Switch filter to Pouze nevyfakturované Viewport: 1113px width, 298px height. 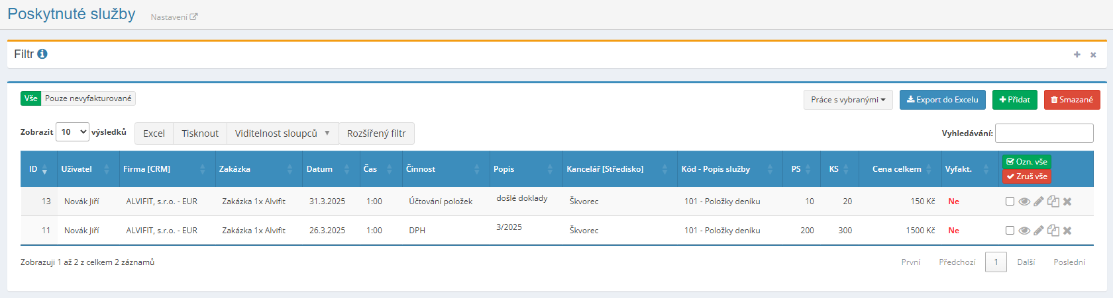coord(88,98)
